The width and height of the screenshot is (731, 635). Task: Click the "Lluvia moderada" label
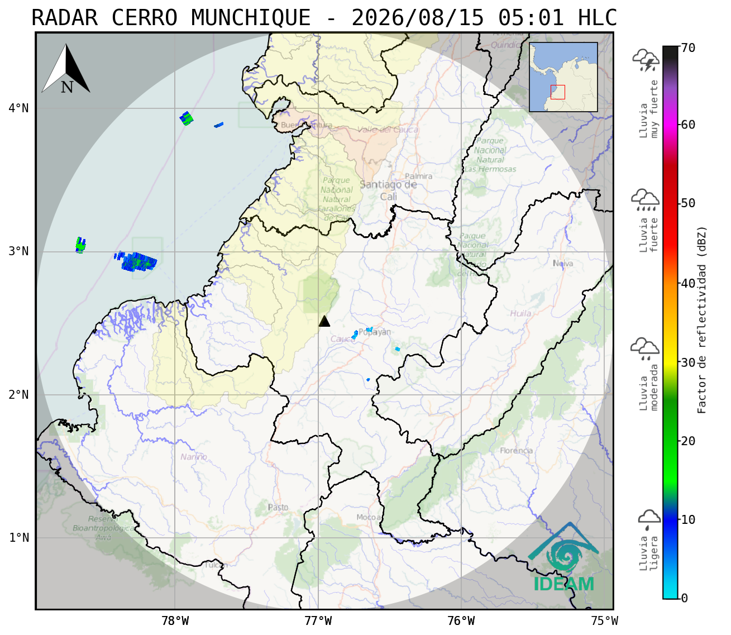pyautogui.click(x=649, y=388)
